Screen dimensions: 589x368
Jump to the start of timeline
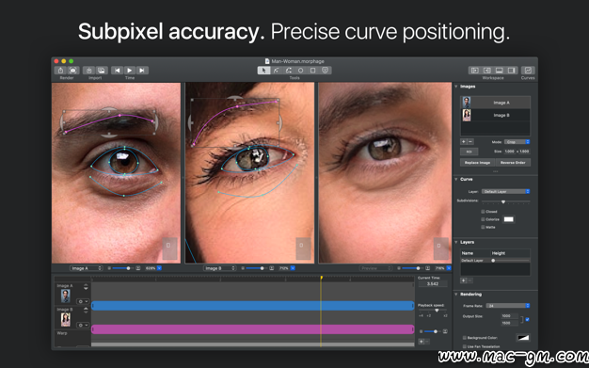[x=118, y=71]
